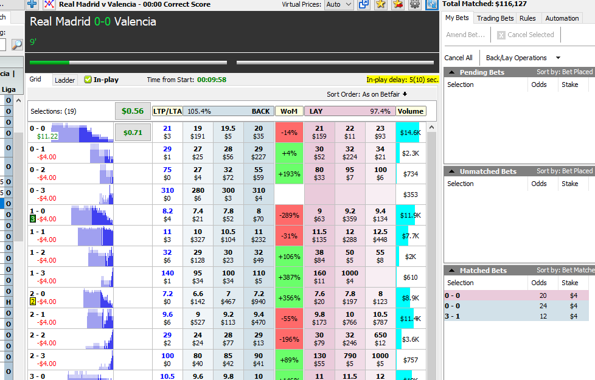Click the second-half match progress bar

point(335,63)
